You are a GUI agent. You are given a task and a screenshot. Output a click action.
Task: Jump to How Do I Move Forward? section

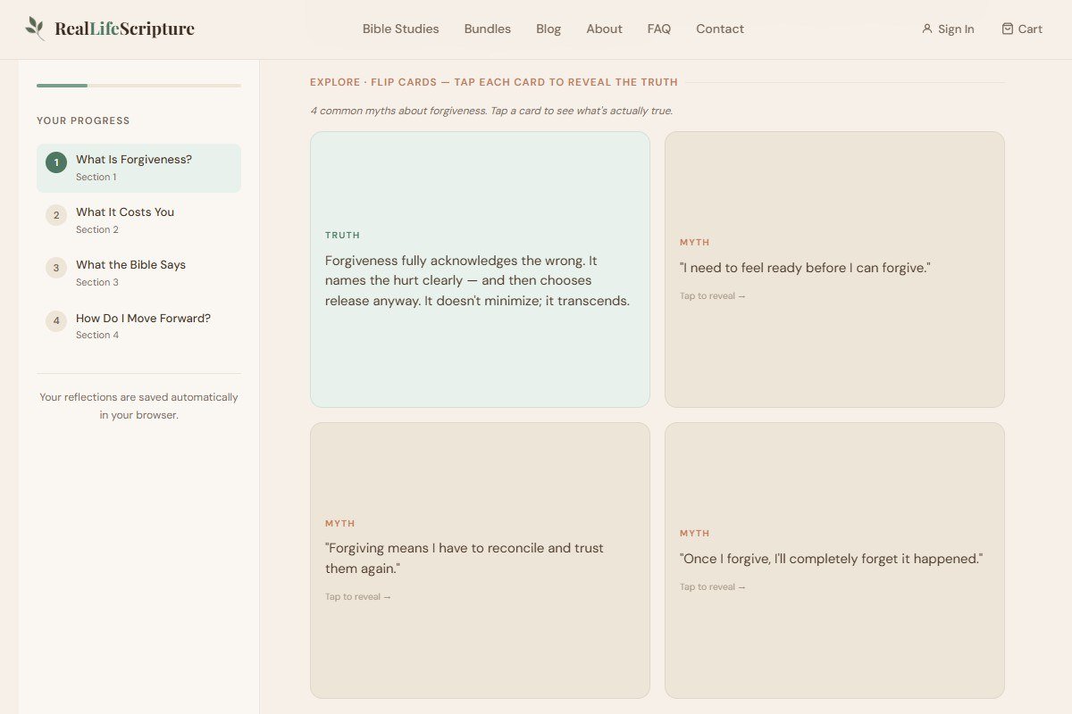[x=138, y=327]
